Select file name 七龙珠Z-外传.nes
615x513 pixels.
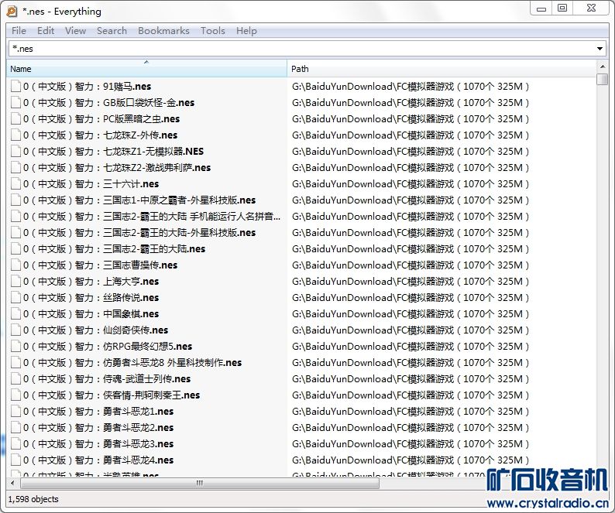(x=100, y=135)
